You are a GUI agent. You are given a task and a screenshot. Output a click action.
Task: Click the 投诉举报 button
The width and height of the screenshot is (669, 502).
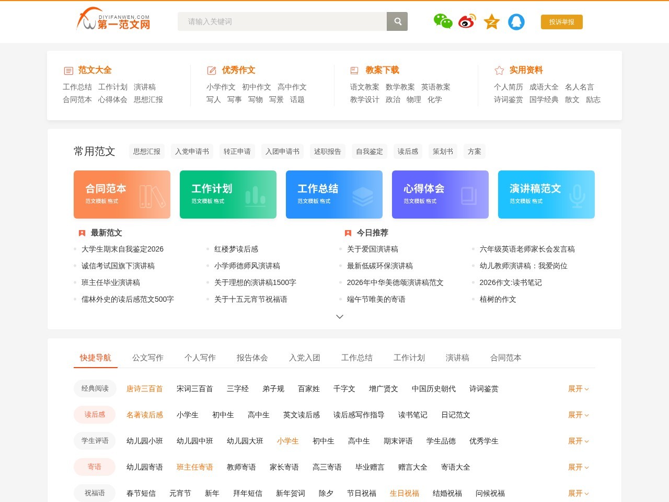pyautogui.click(x=561, y=22)
